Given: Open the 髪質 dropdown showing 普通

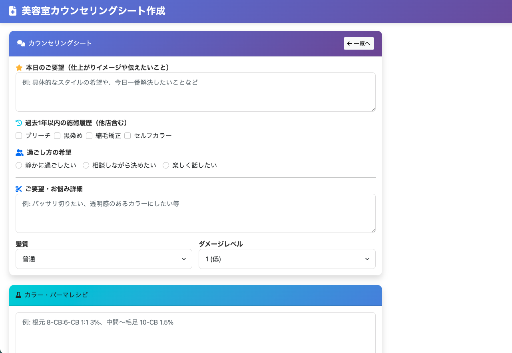Looking at the screenshot, I should (x=104, y=259).
